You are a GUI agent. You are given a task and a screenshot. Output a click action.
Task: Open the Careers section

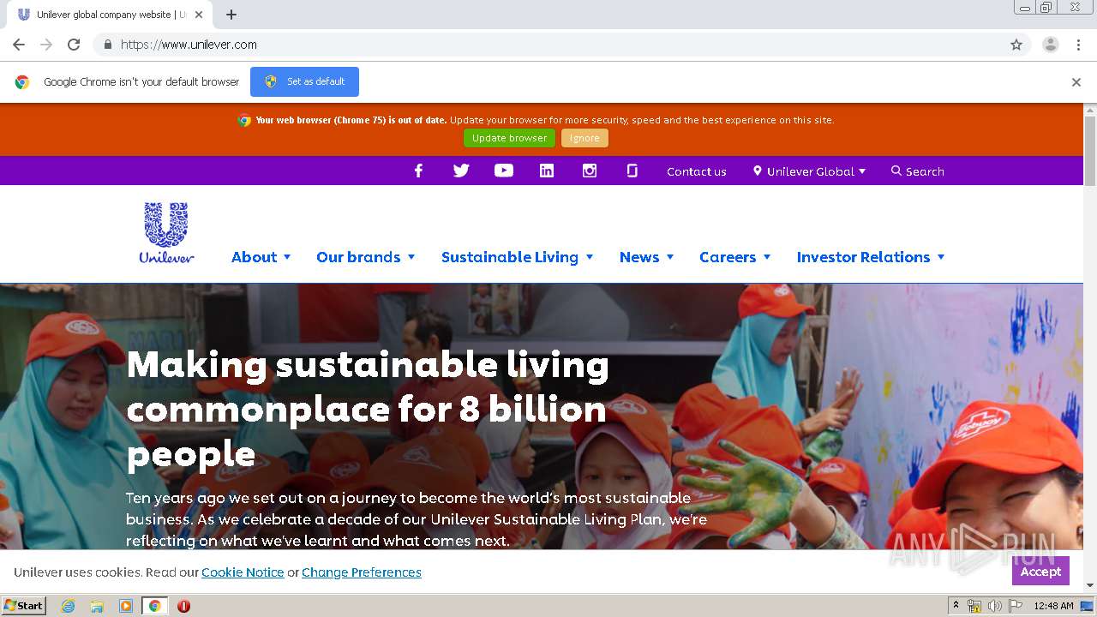tap(728, 257)
